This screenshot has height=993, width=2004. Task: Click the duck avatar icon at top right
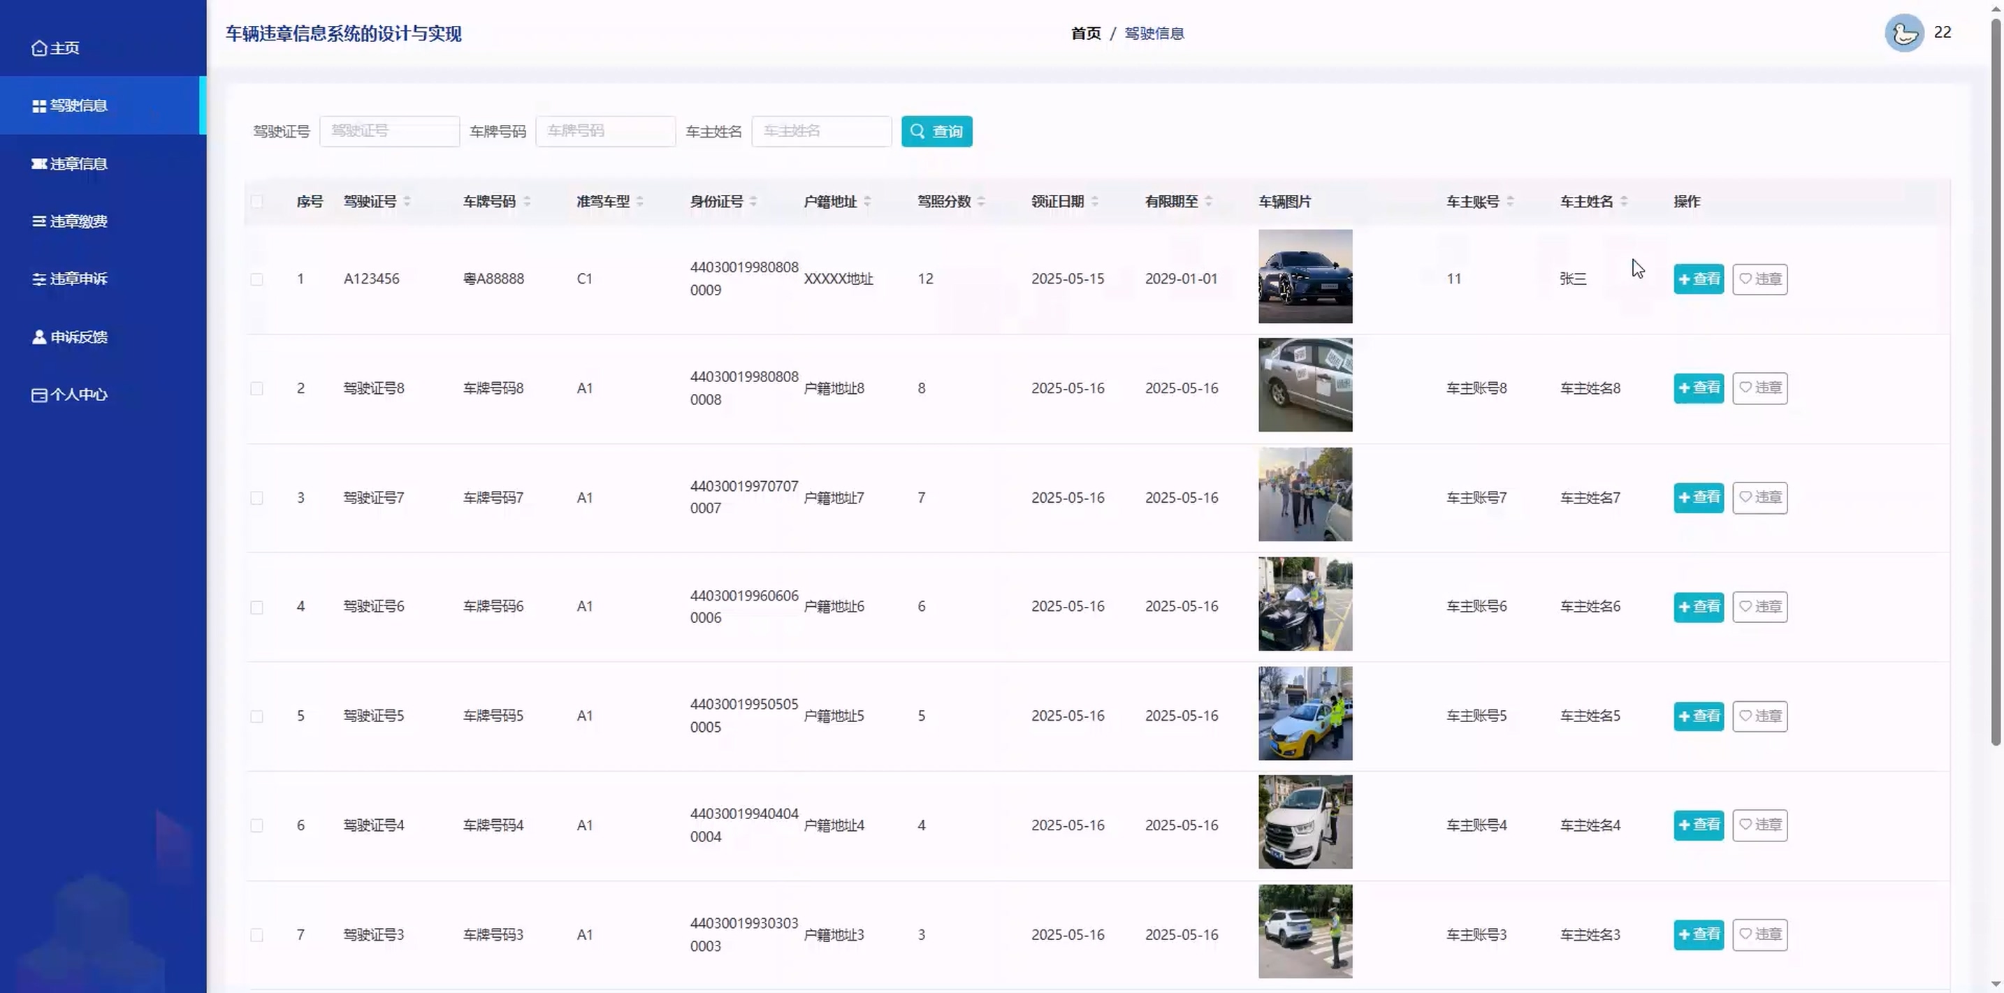click(x=1903, y=33)
